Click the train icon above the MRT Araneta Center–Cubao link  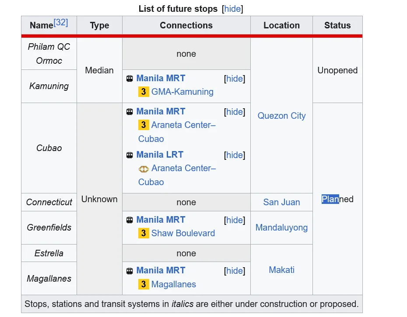pos(130,112)
